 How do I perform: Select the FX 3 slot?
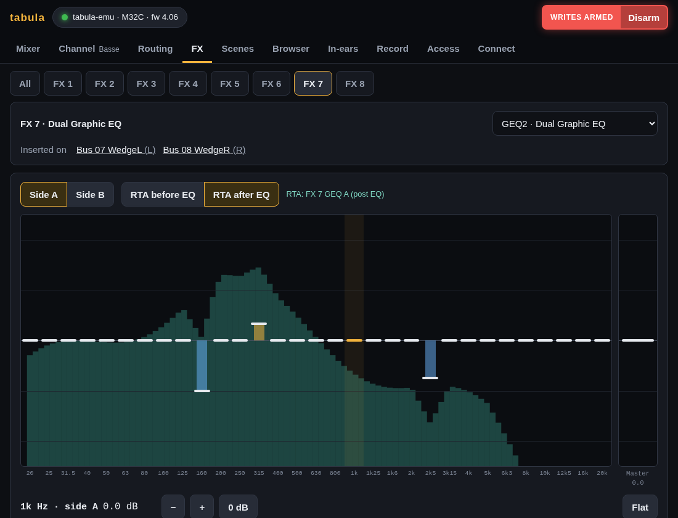pyautogui.click(x=146, y=83)
